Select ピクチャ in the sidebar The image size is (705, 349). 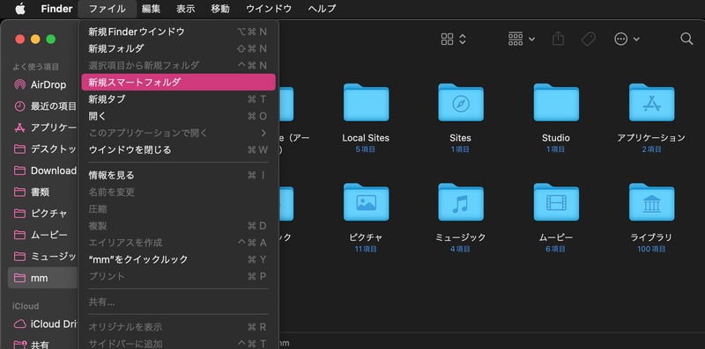pos(43,214)
